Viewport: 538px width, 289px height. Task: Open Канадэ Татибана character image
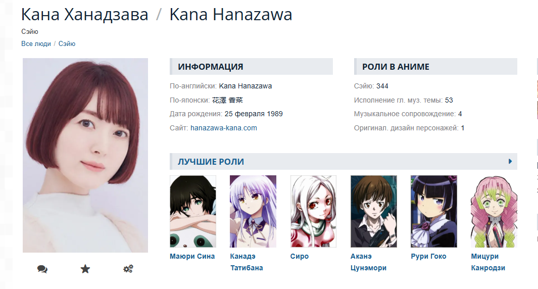tap(253, 211)
